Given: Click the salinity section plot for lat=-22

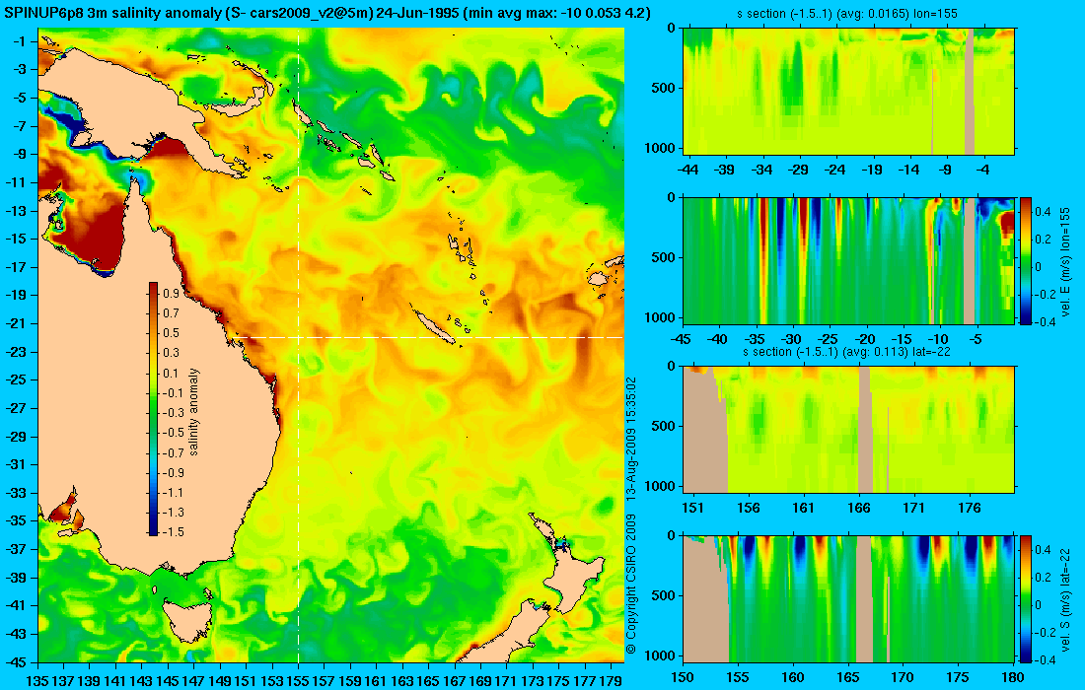Looking at the screenshot, I should point(848,430).
